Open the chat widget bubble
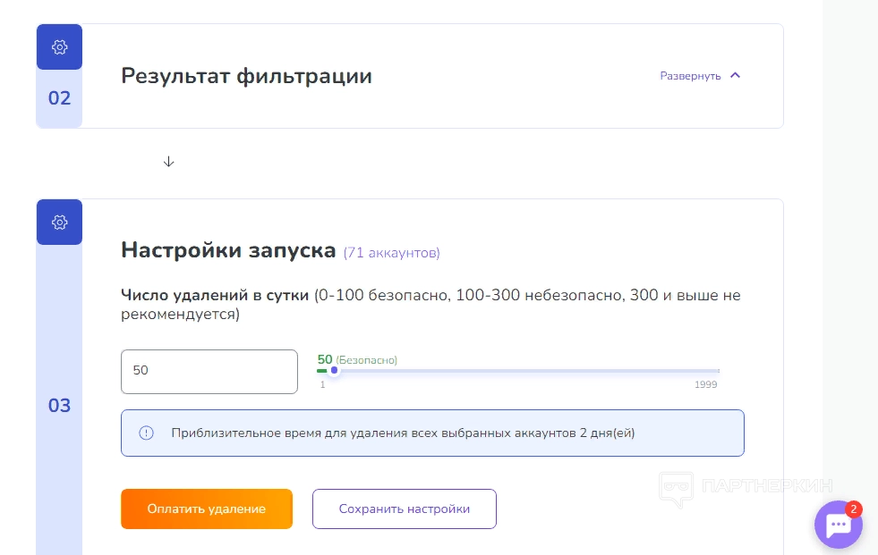 [x=838, y=526]
